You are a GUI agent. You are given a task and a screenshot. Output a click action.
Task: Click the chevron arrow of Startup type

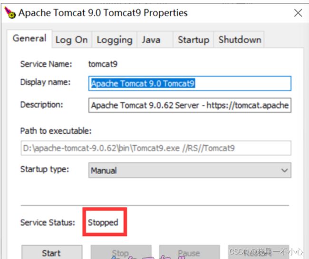point(284,170)
